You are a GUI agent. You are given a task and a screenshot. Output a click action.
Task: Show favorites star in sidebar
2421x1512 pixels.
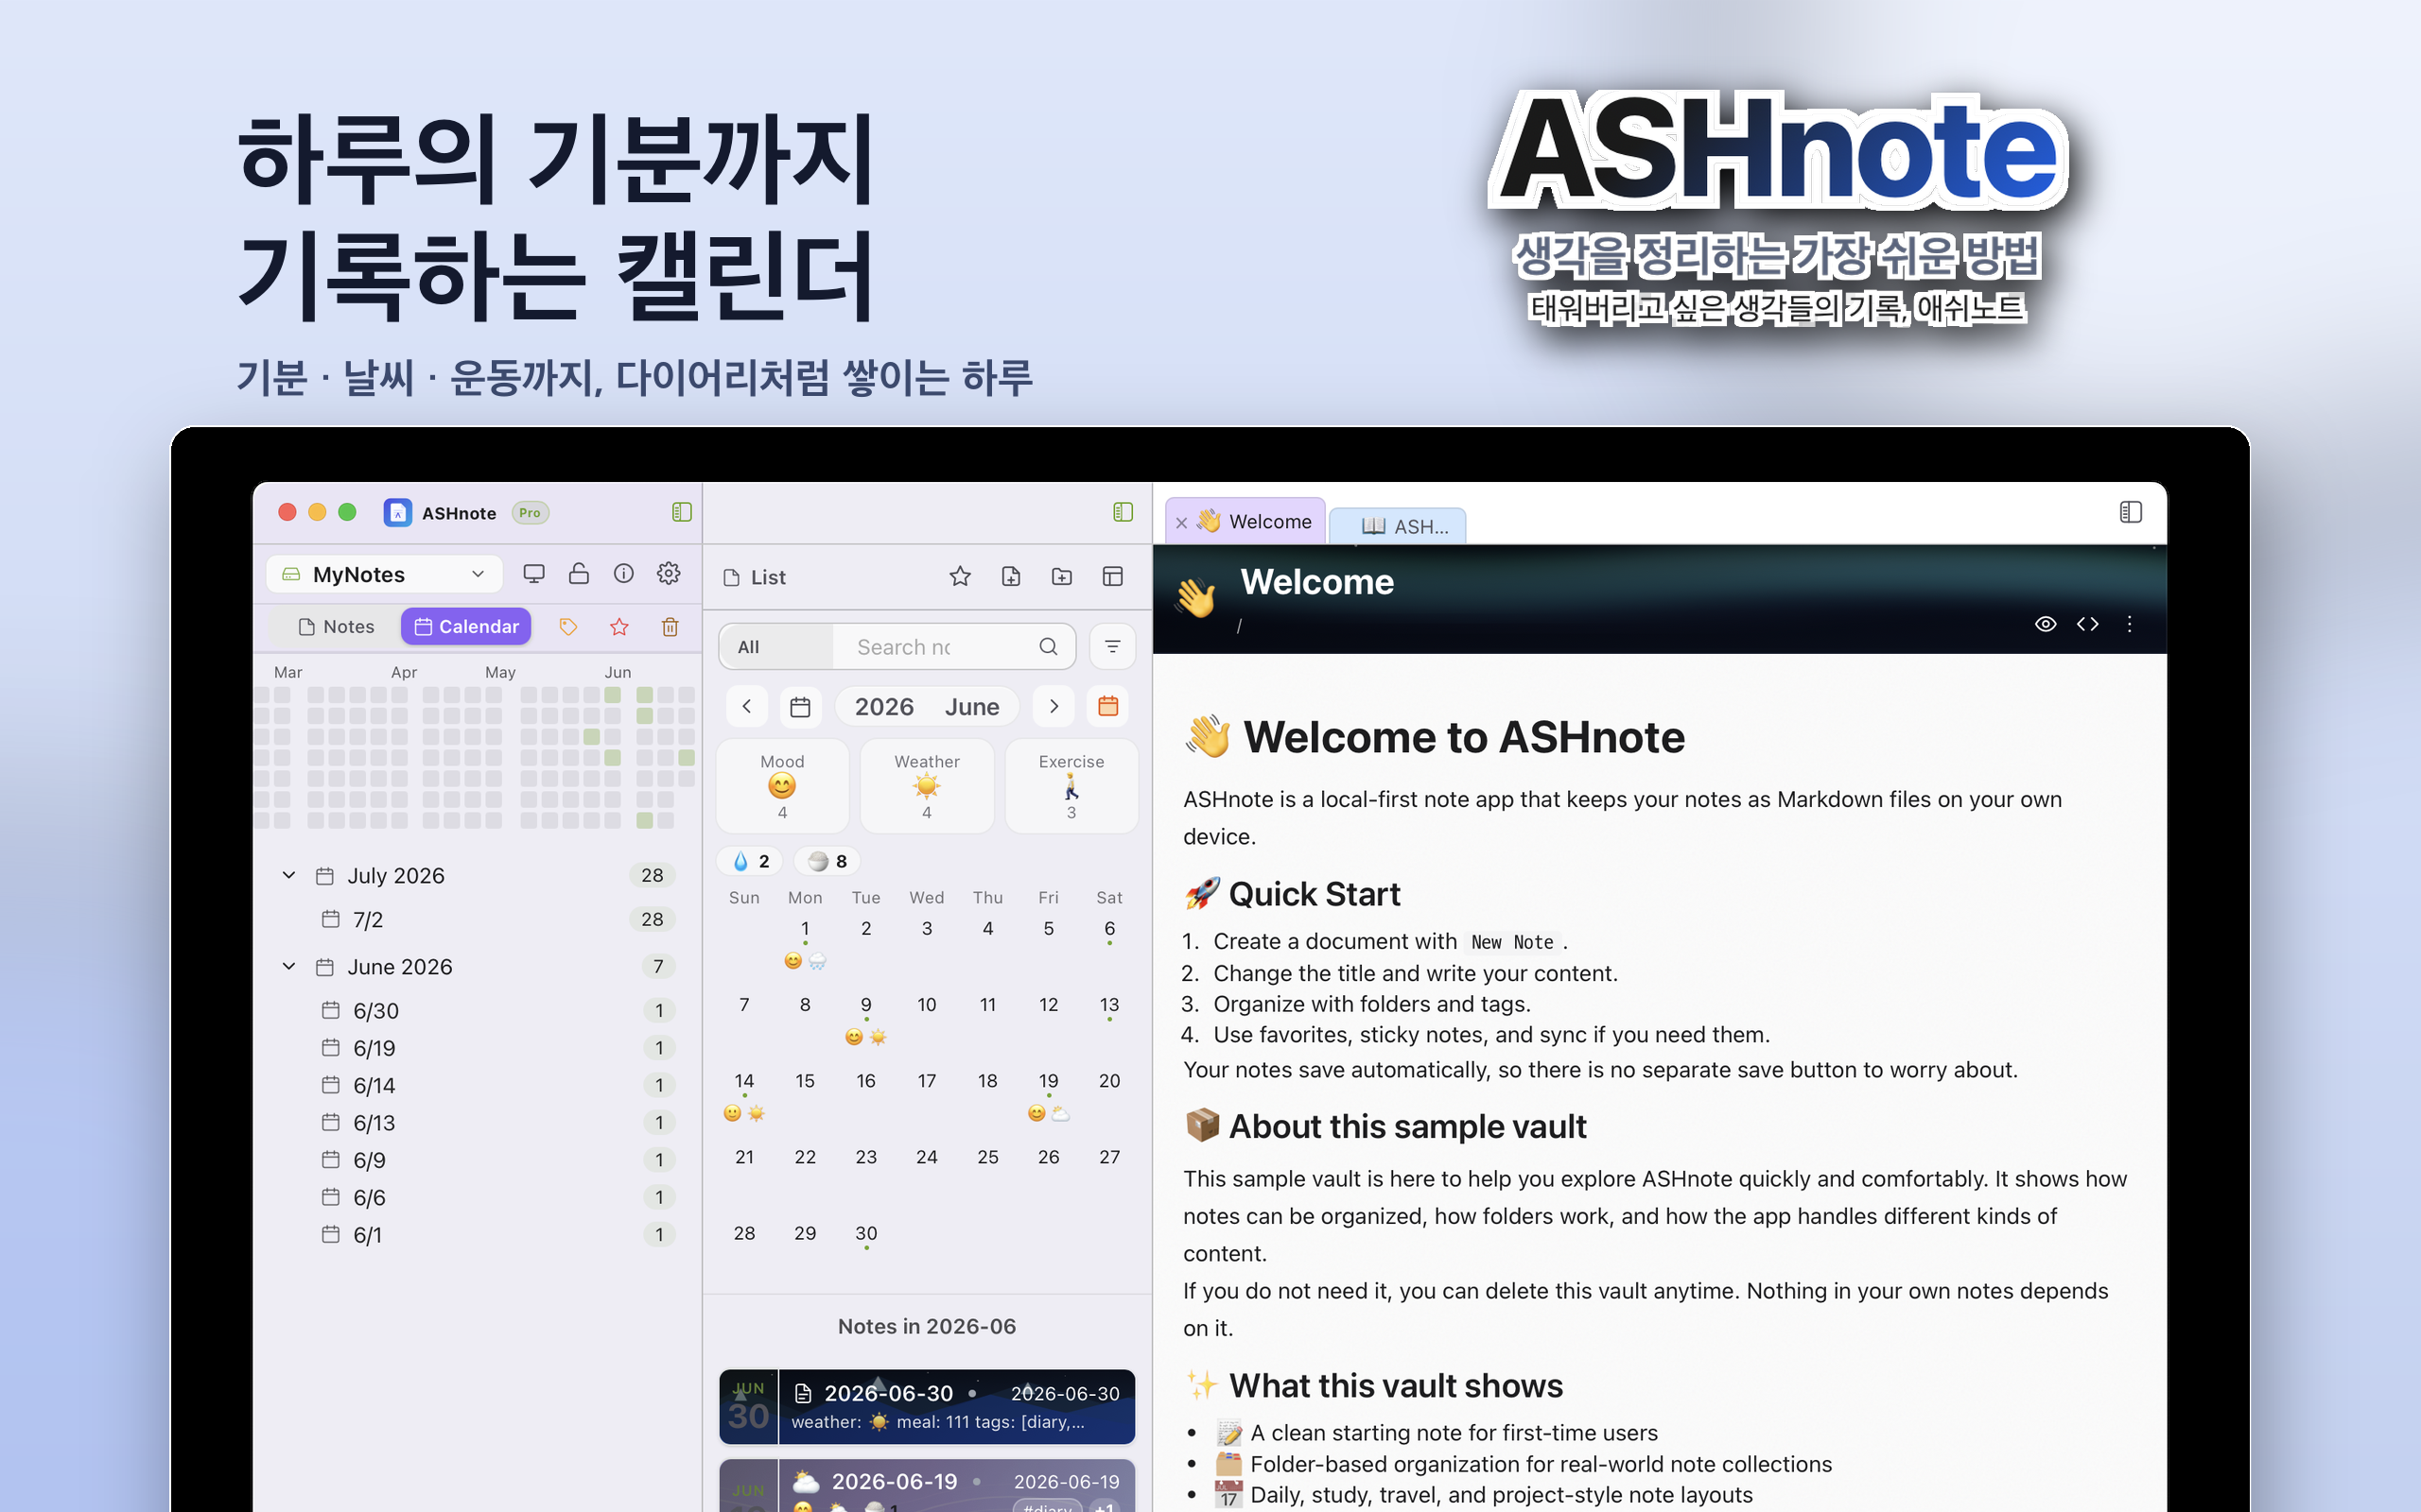[619, 627]
